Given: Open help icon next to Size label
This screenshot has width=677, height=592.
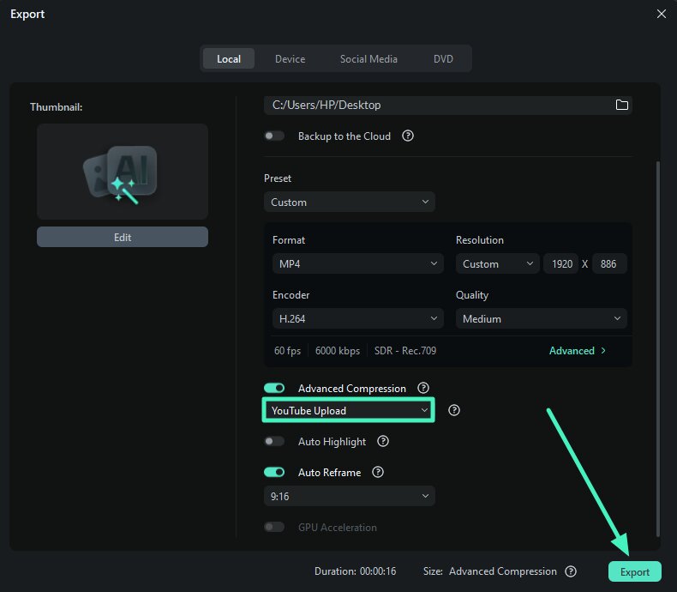Looking at the screenshot, I should [x=571, y=571].
